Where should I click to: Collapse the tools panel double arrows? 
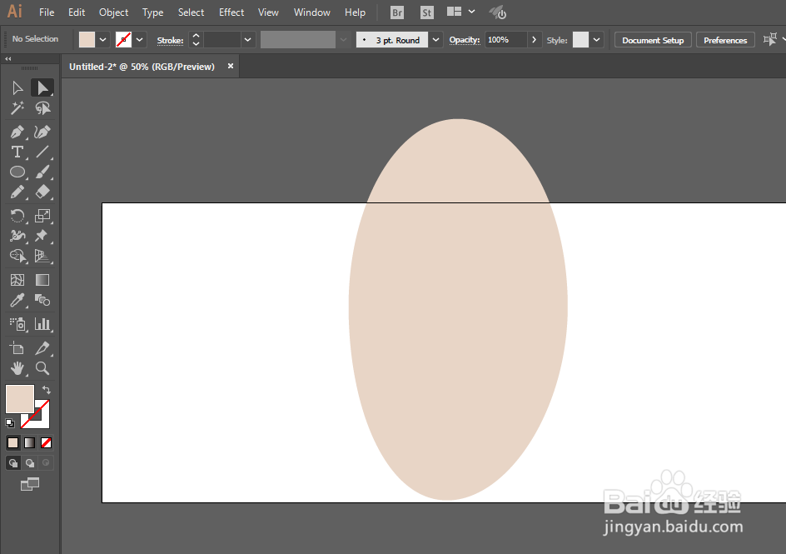[8, 58]
